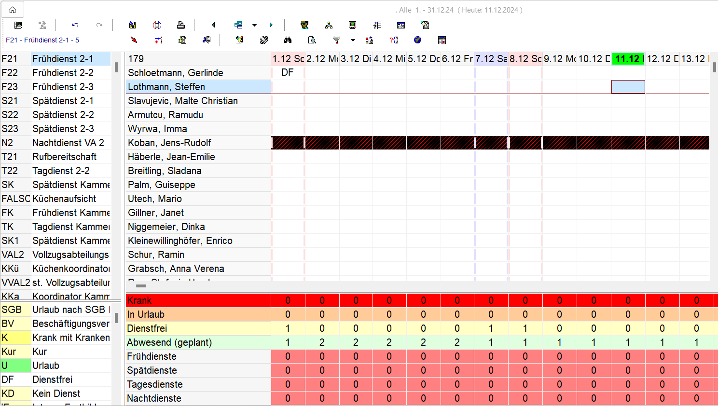Image resolution: width=718 pixels, height=406 pixels.
Task: Go to previous period with left arrow
Action: [213, 25]
